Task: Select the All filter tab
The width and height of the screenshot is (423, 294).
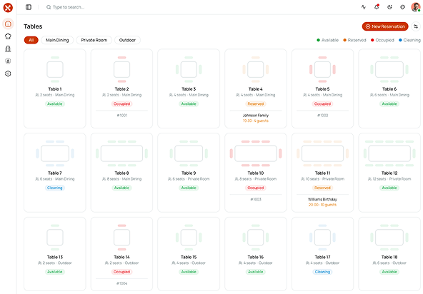Action: tap(31, 40)
